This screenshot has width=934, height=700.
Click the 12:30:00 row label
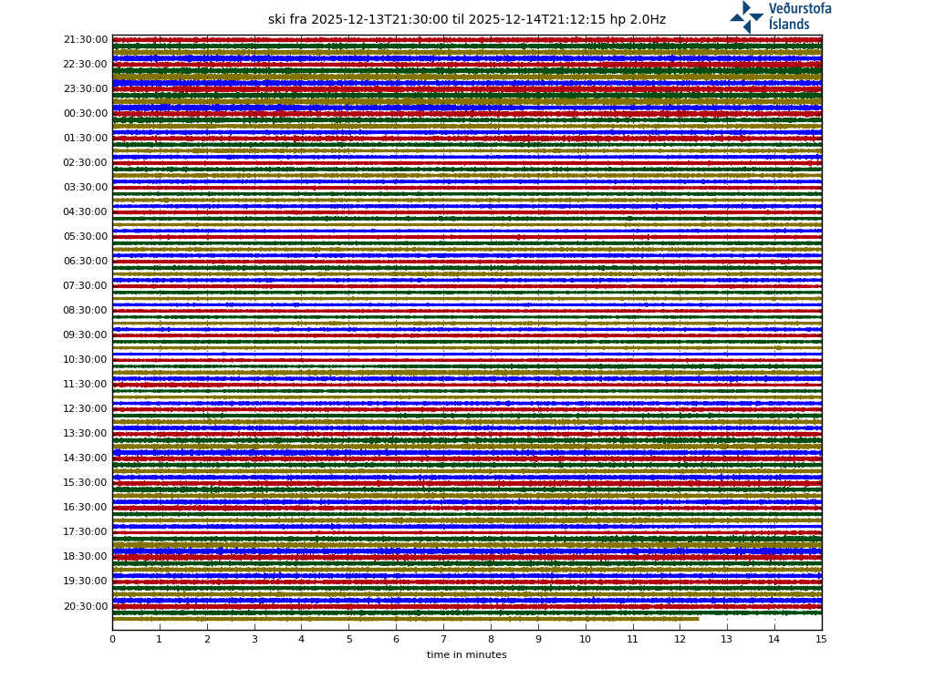click(x=85, y=409)
